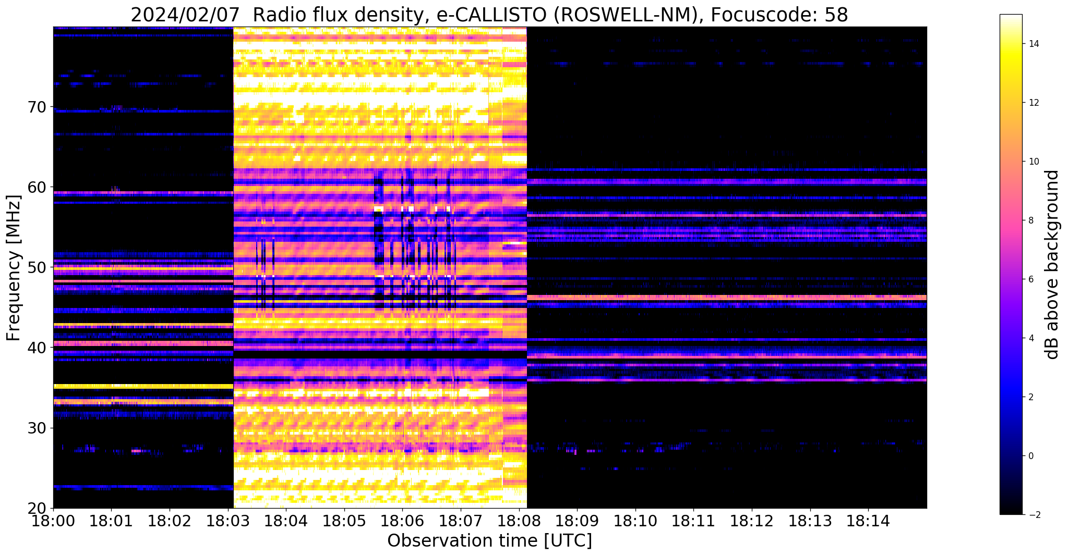Click the 18:14 time tick label
The height and width of the screenshot is (556, 1068).
(869, 521)
